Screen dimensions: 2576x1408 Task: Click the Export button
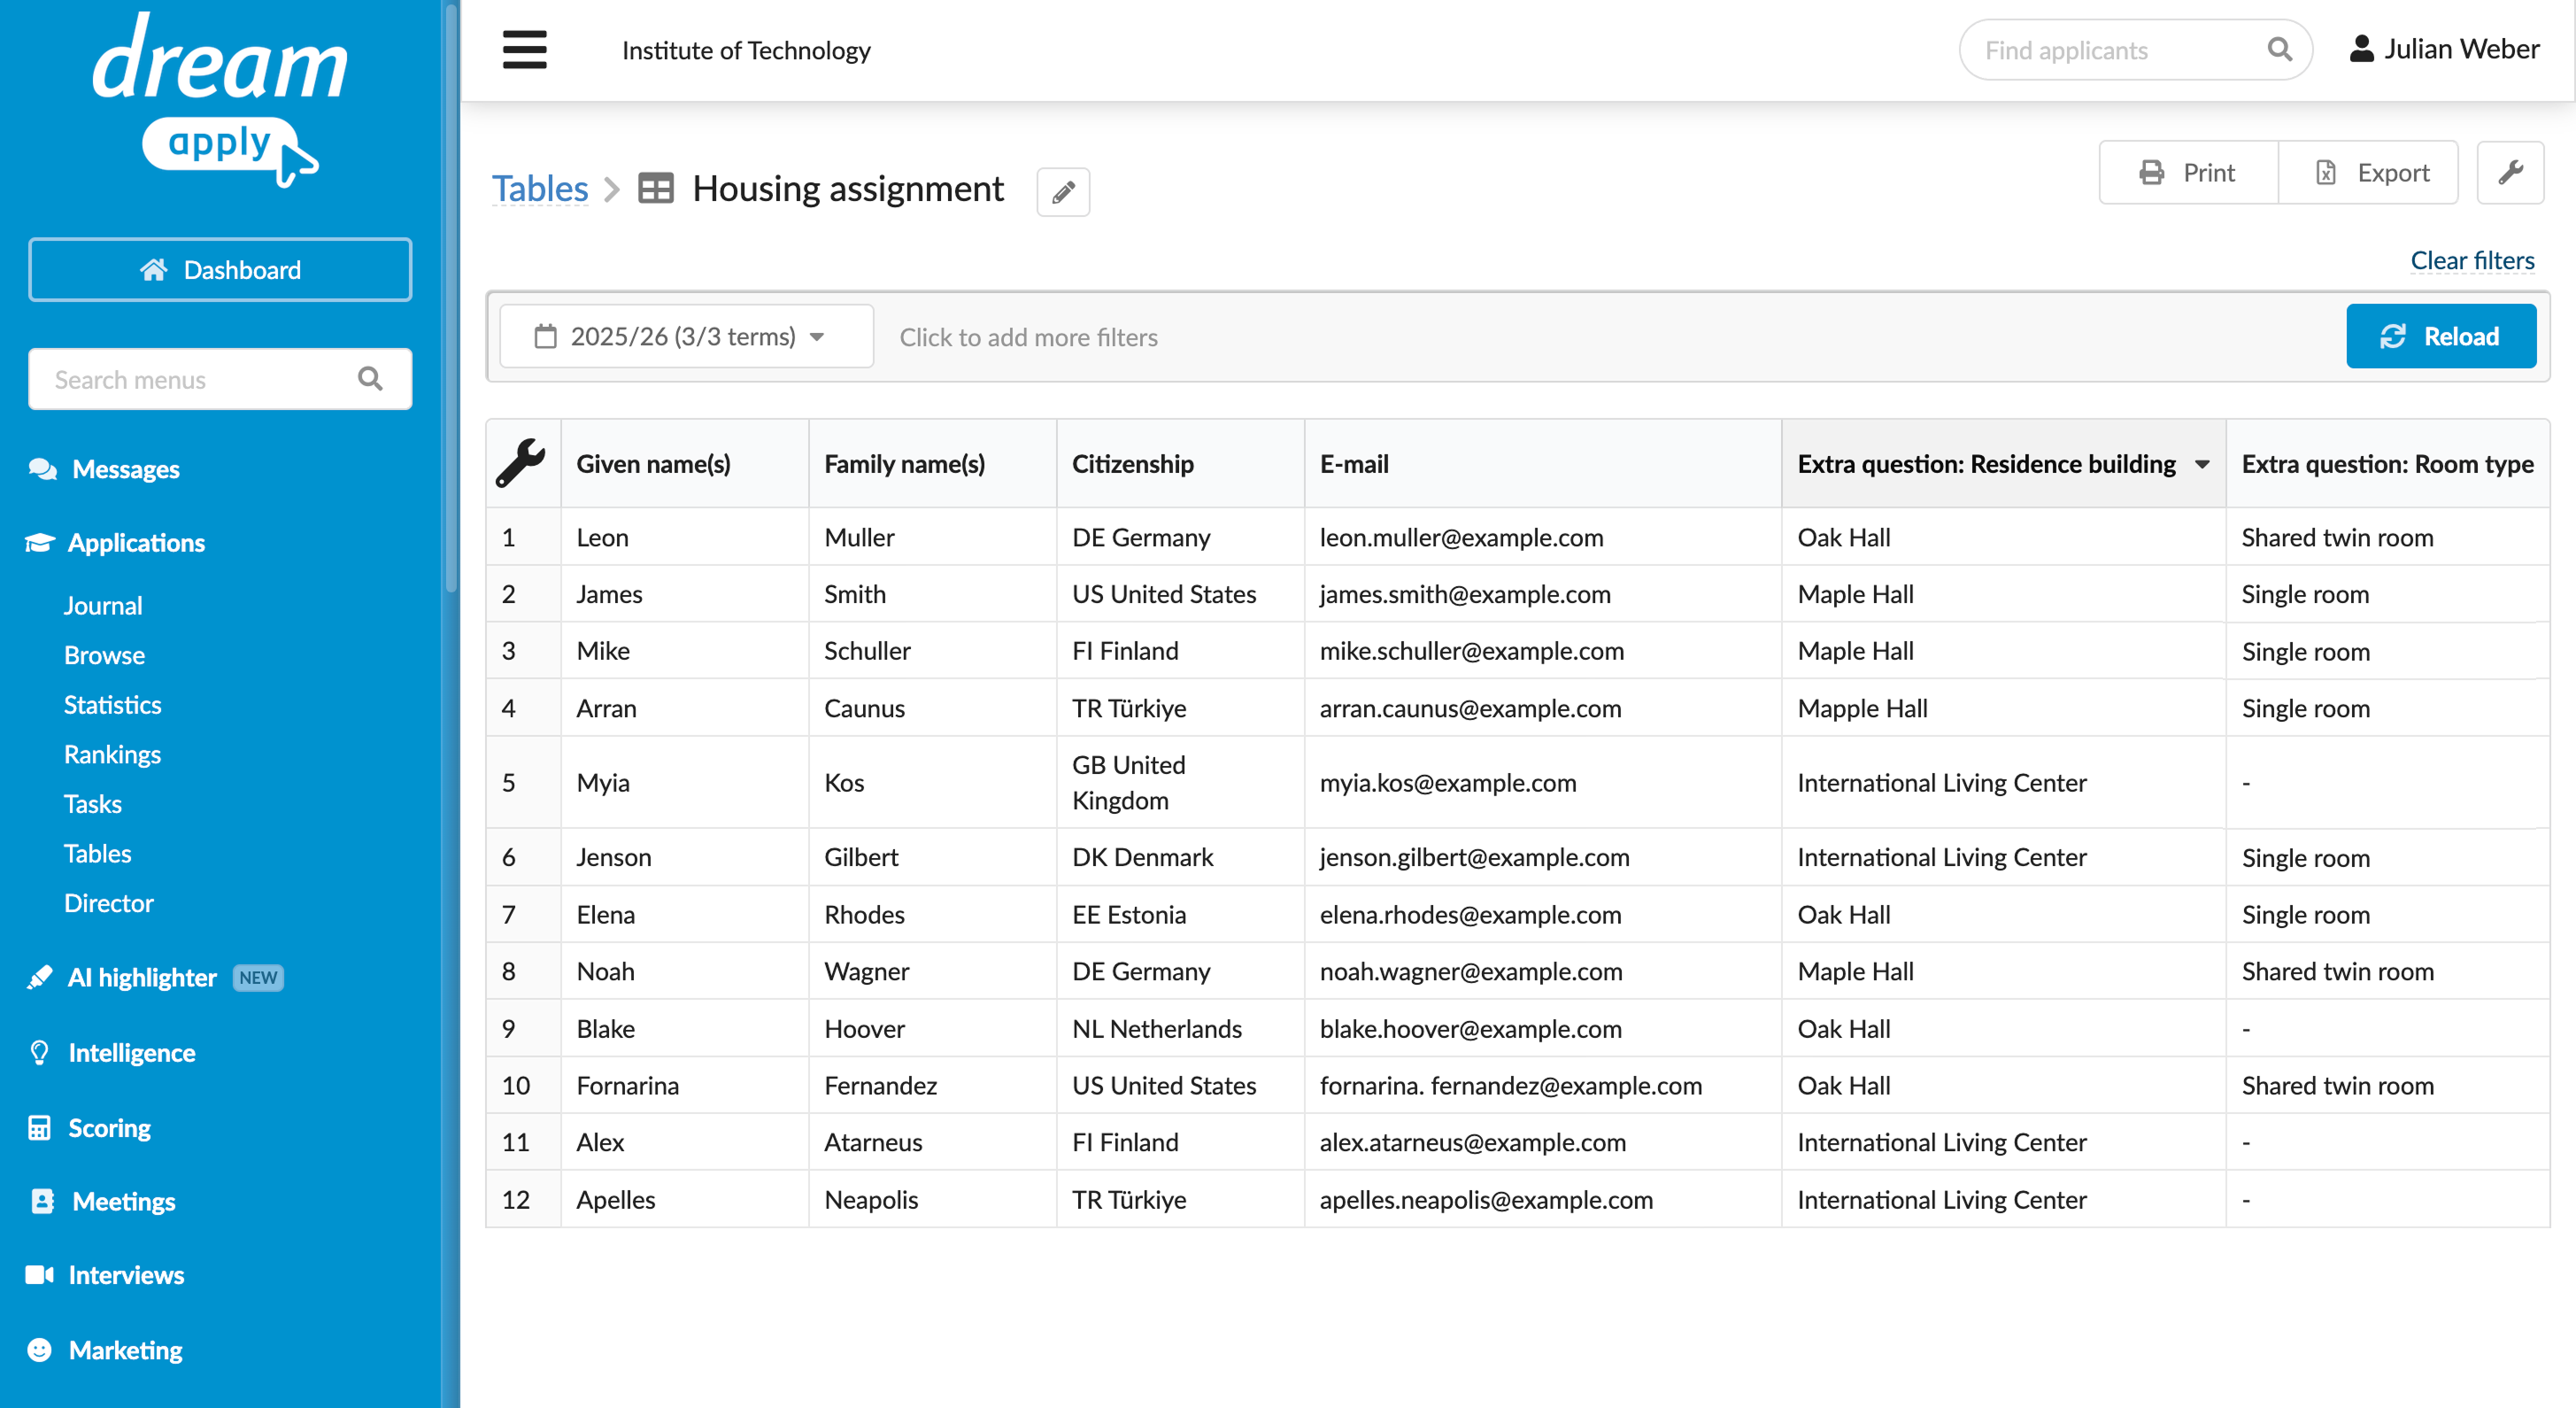point(2368,172)
